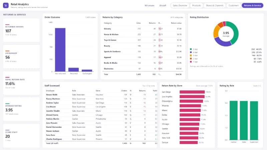Sort Staff Scorecard by Role header

(x=74, y=91)
